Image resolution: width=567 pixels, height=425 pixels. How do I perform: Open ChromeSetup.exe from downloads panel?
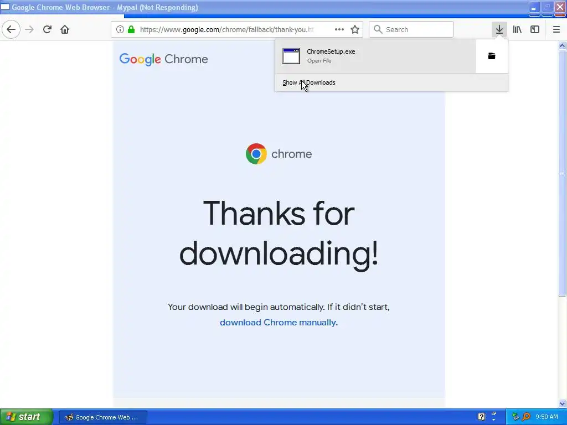[x=375, y=56]
